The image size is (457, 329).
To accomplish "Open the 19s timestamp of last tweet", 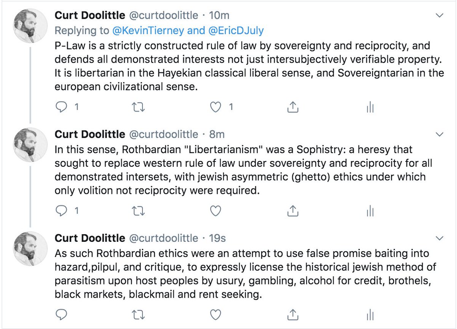I will (x=217, y=239).
